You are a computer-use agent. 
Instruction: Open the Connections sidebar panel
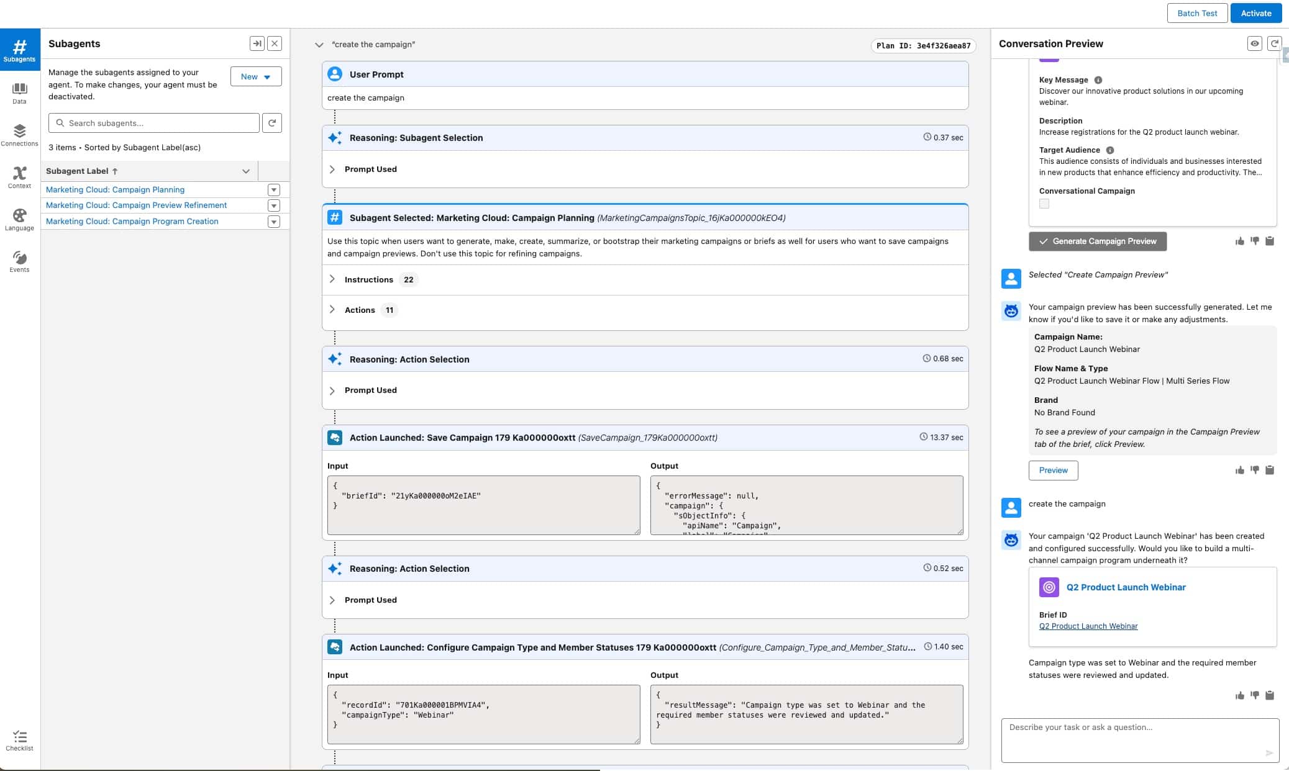[x=19, y=135]
